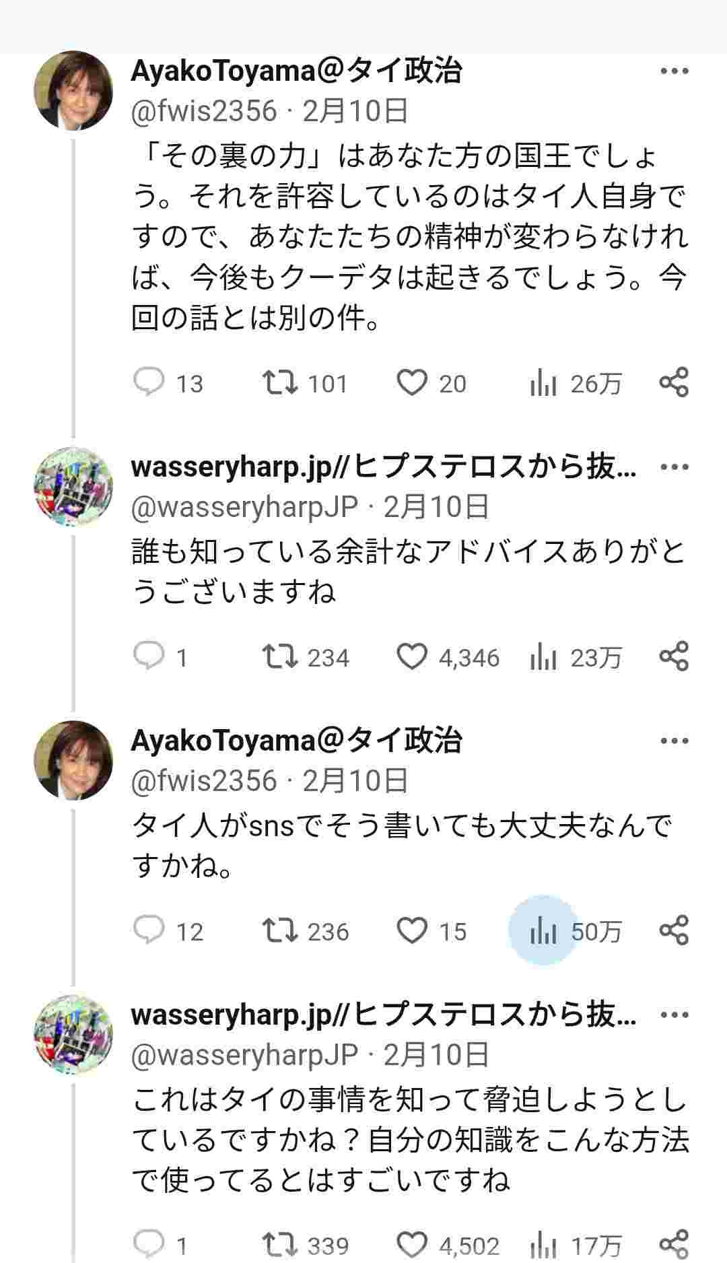
Task: Open the @wasseryharpJP handle in last tweet
Action: pos(244,1054)
